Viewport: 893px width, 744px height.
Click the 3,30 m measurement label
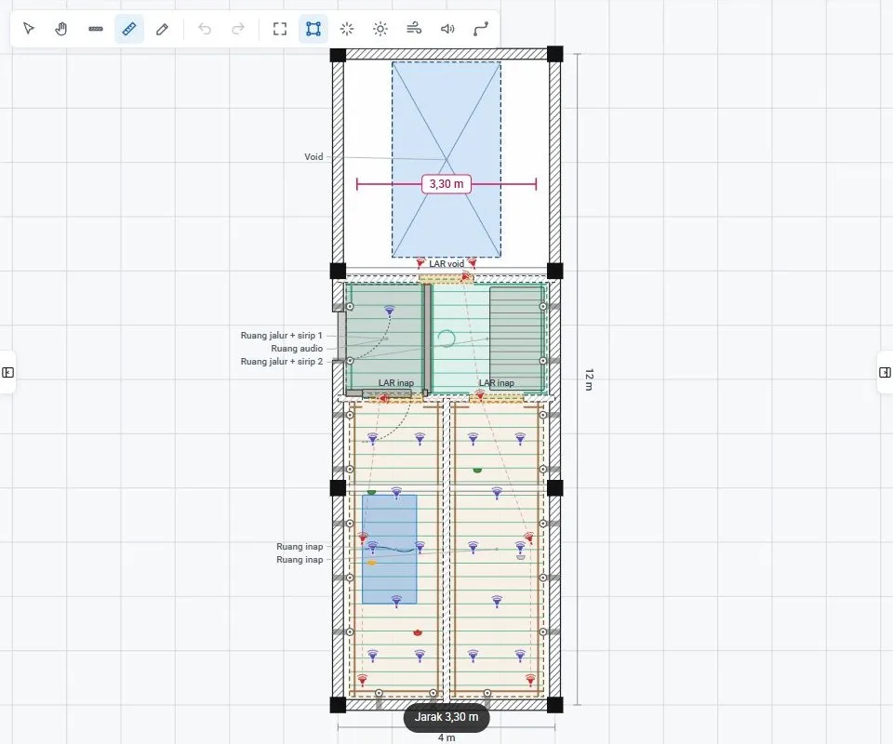click(446, 184)
